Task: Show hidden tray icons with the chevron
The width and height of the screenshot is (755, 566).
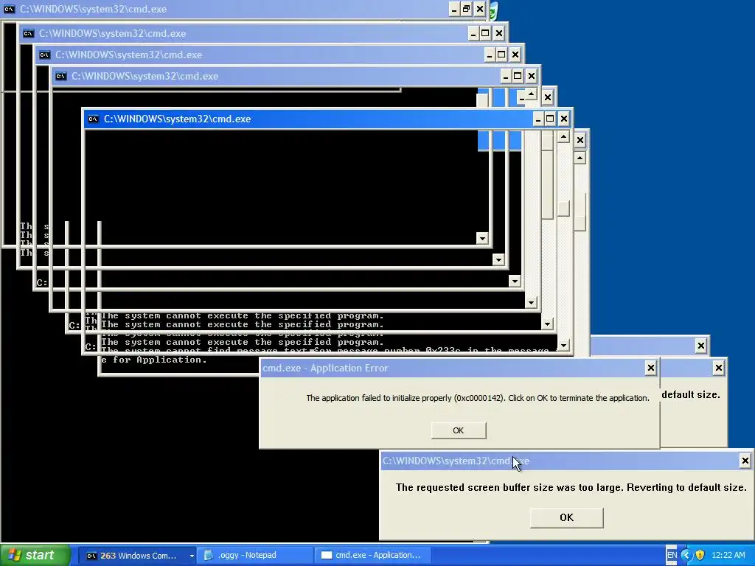Action: [686, 556]
